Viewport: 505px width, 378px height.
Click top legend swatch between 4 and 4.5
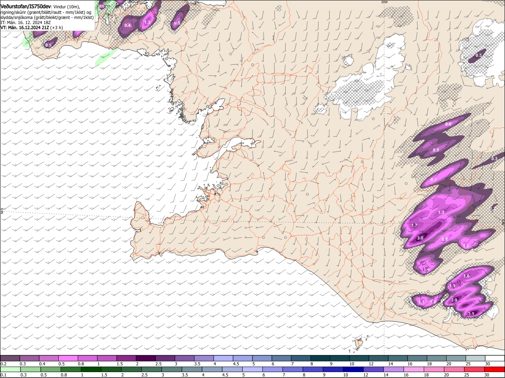223,358
